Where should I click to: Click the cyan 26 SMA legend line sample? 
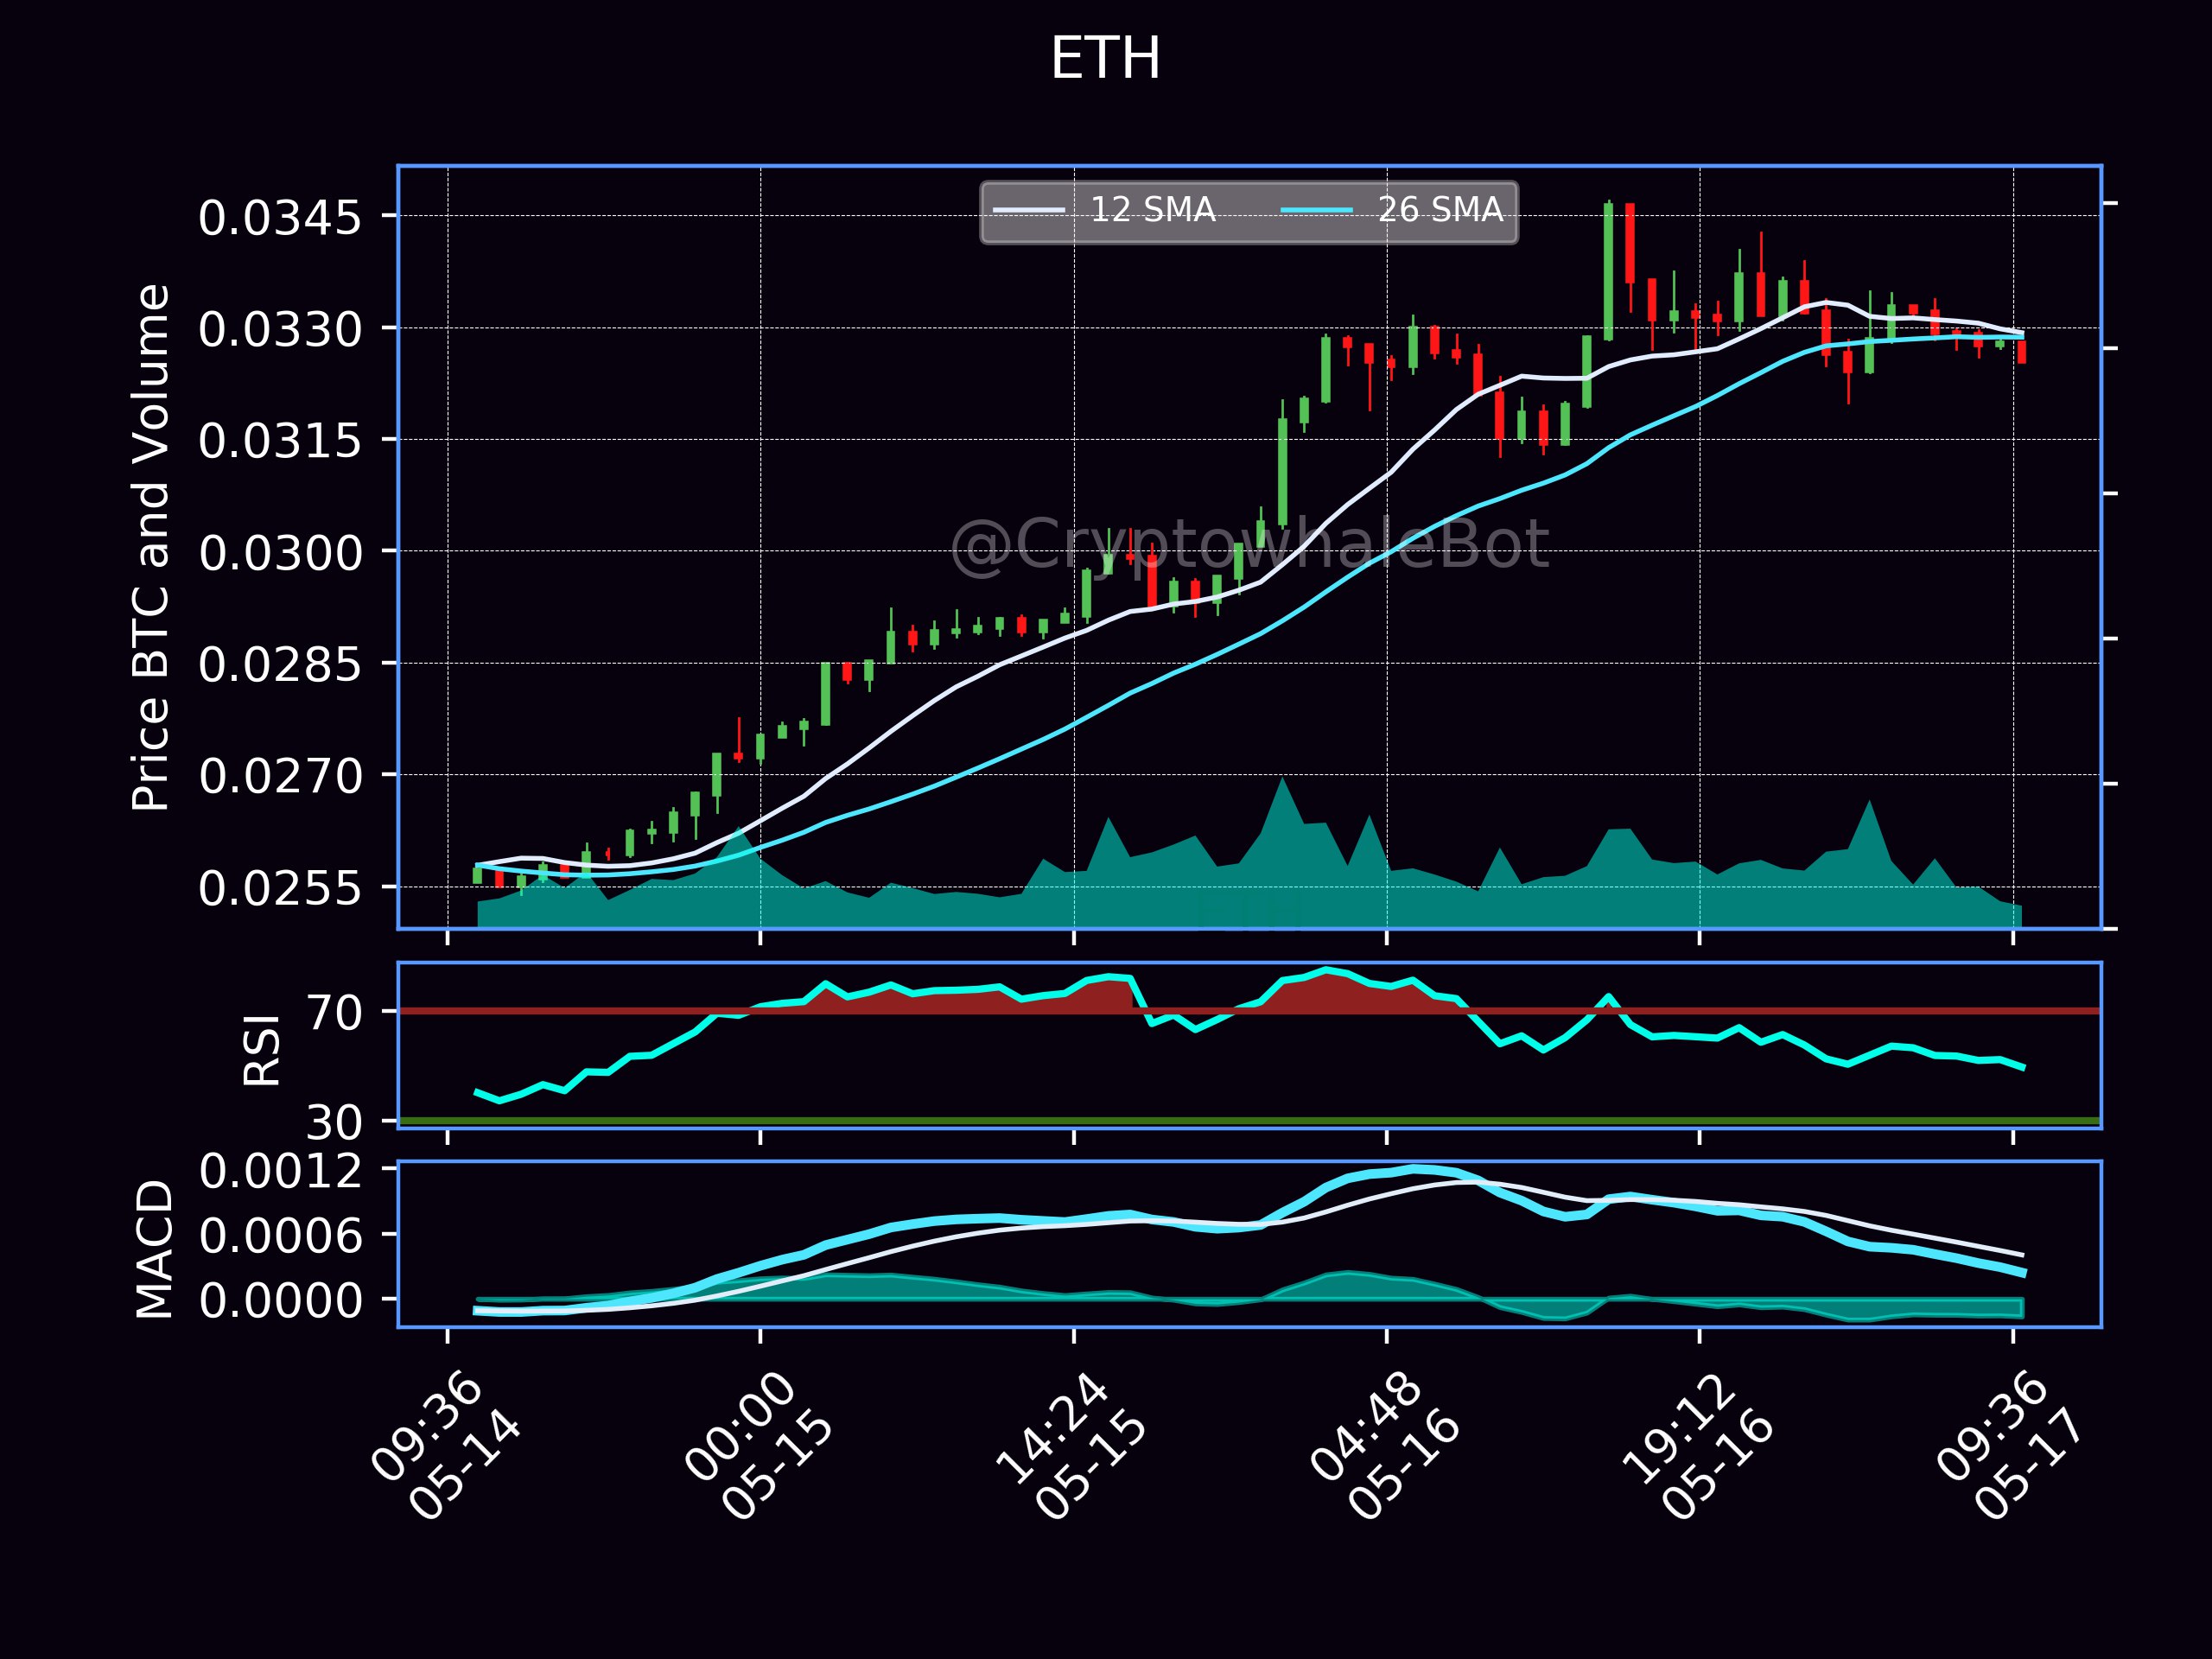click(1317, 210)
